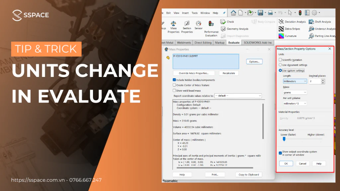
Task: Expand the Save icon dropdown arrow
Action: (265, 13)
